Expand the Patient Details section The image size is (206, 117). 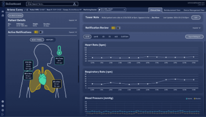73,20
